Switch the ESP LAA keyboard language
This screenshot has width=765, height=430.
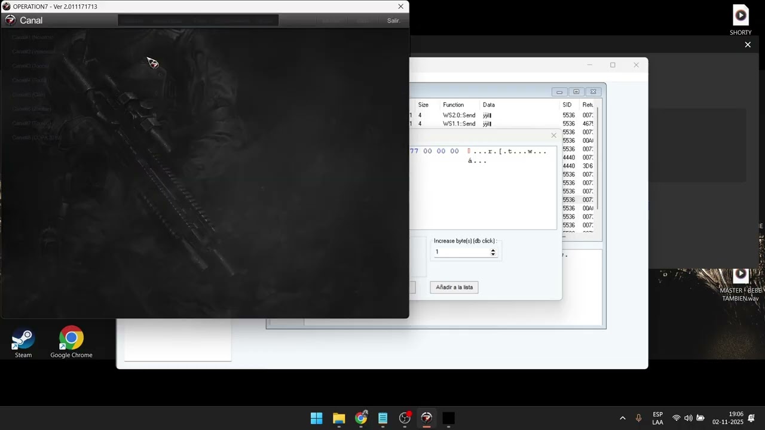657,418
